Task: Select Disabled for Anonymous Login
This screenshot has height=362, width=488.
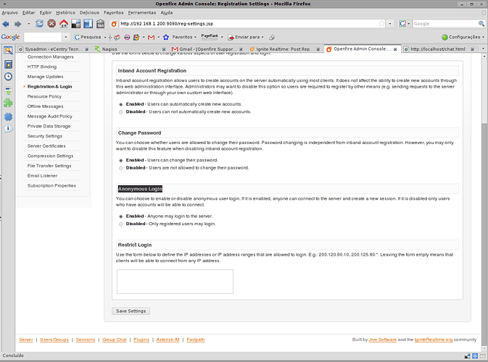Action: click(x=121, y=224)
